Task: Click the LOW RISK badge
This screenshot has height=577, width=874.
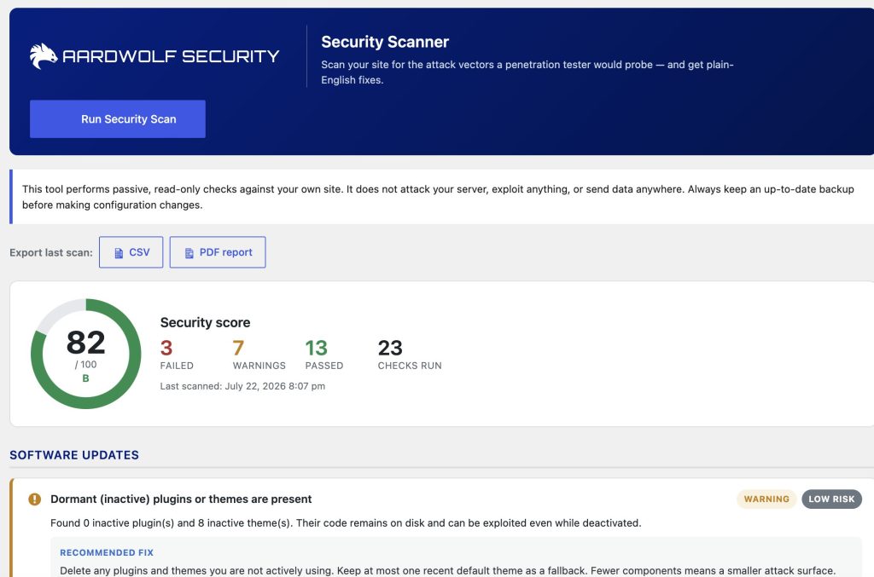Action: 831,499
